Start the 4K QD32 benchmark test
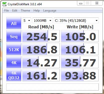104x94 pixels. pyautogui.click(x=14, y=75)
